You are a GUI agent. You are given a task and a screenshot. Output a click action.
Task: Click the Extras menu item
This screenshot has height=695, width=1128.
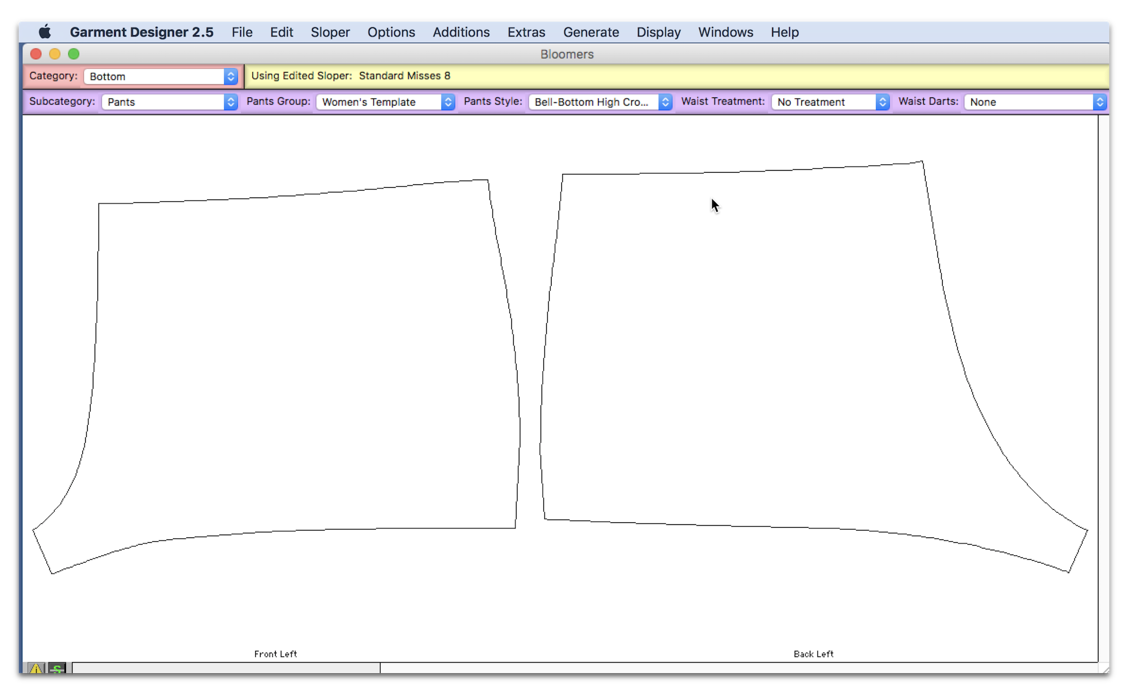pyautogui.click(x=526, y=32)
